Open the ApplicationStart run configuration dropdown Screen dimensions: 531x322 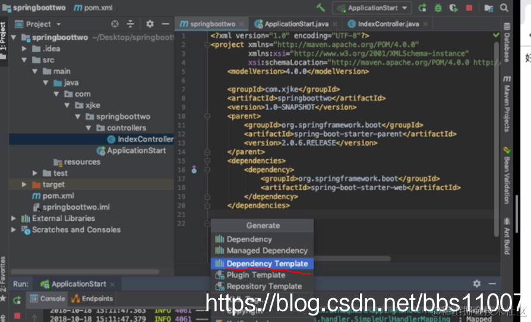click(372, 8)
